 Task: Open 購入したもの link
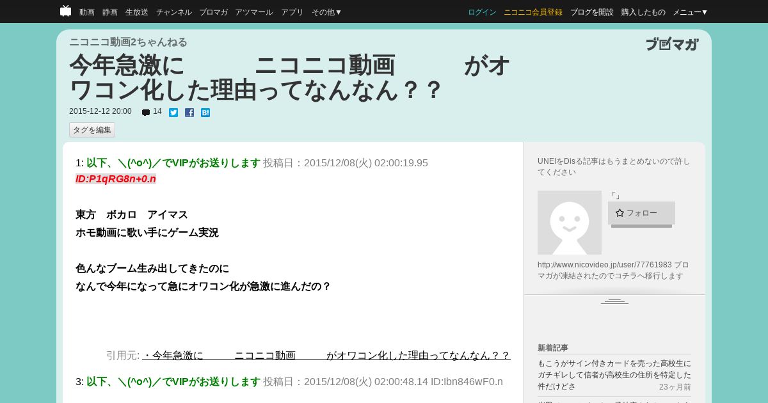[x=643, y=12]
